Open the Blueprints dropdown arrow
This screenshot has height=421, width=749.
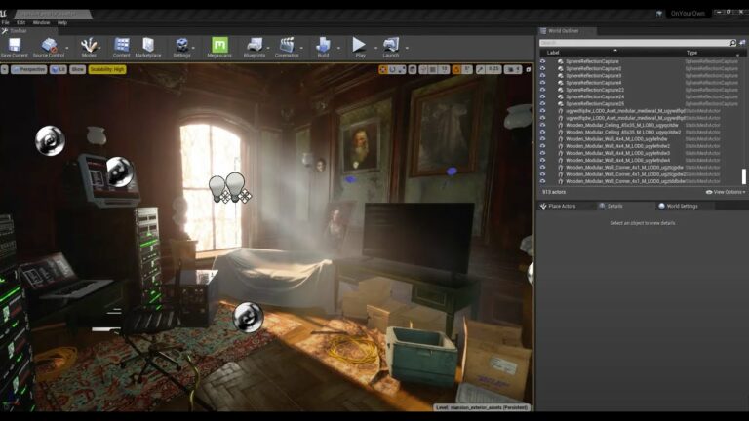point(268,48)
